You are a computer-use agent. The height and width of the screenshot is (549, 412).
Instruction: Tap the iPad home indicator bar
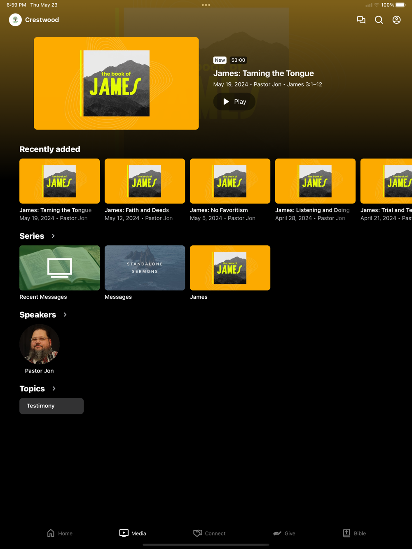pos(206,544)
